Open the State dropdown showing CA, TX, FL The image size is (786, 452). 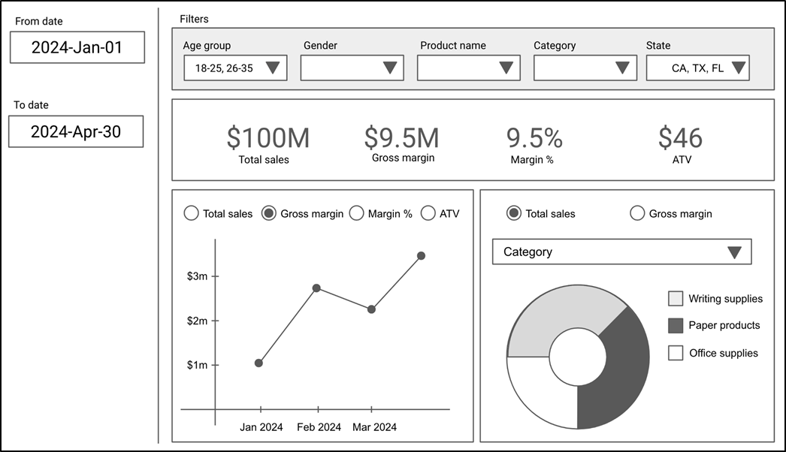698,68
